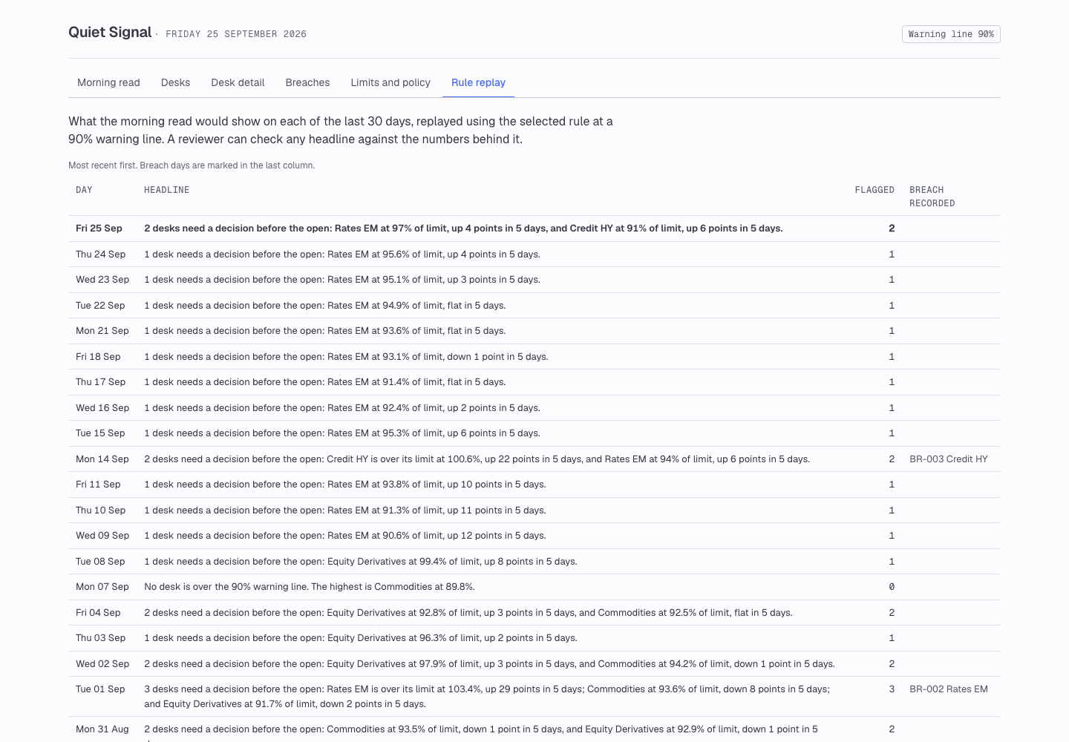Go to the Breaches tab

(307, 82)
